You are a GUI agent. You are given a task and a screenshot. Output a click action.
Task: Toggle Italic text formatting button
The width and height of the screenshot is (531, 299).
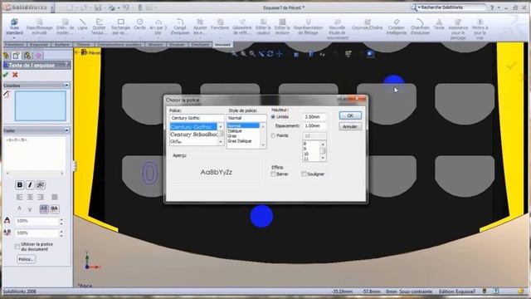[30, 184]
